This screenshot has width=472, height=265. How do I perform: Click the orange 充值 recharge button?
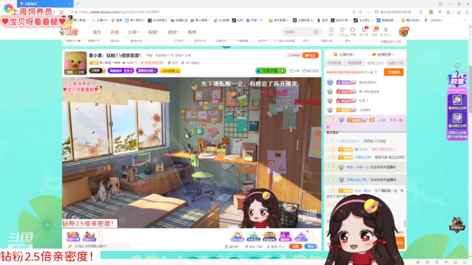tap(296, 246)
